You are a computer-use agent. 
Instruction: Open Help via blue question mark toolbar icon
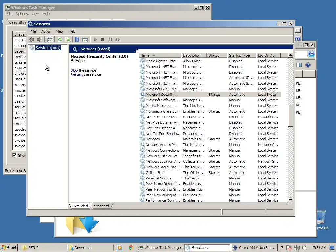point(77,39)
